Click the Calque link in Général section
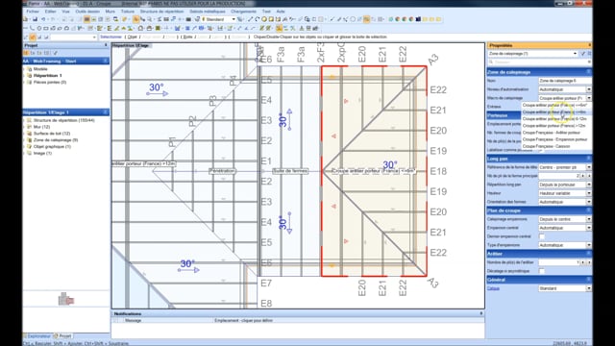615x346 pixels. (493, 288)
